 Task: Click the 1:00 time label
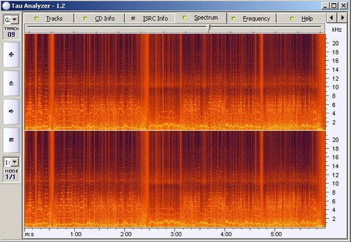pyautogui.click(x=75, y=234)
